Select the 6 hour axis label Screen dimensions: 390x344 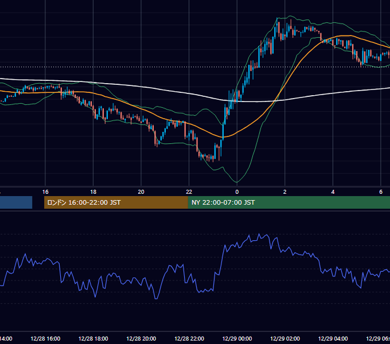381,192
